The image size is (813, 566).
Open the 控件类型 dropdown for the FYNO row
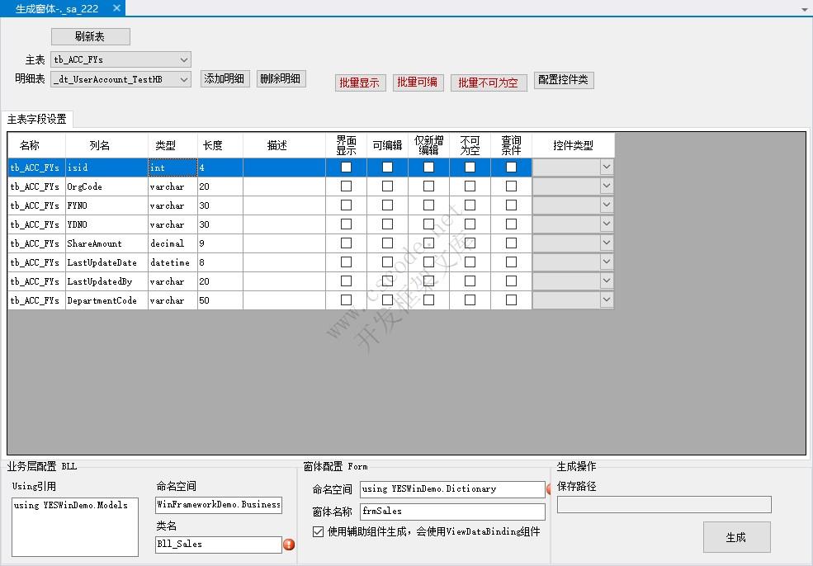(x=607, y=205)
